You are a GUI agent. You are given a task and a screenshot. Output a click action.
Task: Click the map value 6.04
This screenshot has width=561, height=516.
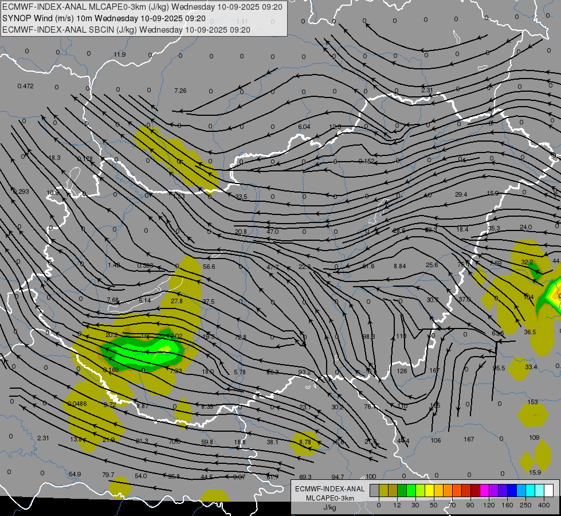[x=304, y=127]
